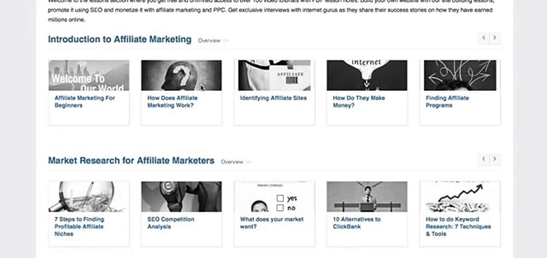Open Overview link beside Introduction to Affiliate Marketing
The width and height of the screenshot is (547, 258).
(209, 40)
